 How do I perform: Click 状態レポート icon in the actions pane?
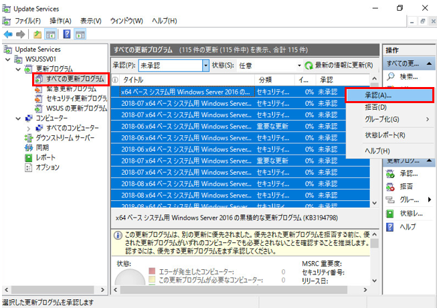393,214
